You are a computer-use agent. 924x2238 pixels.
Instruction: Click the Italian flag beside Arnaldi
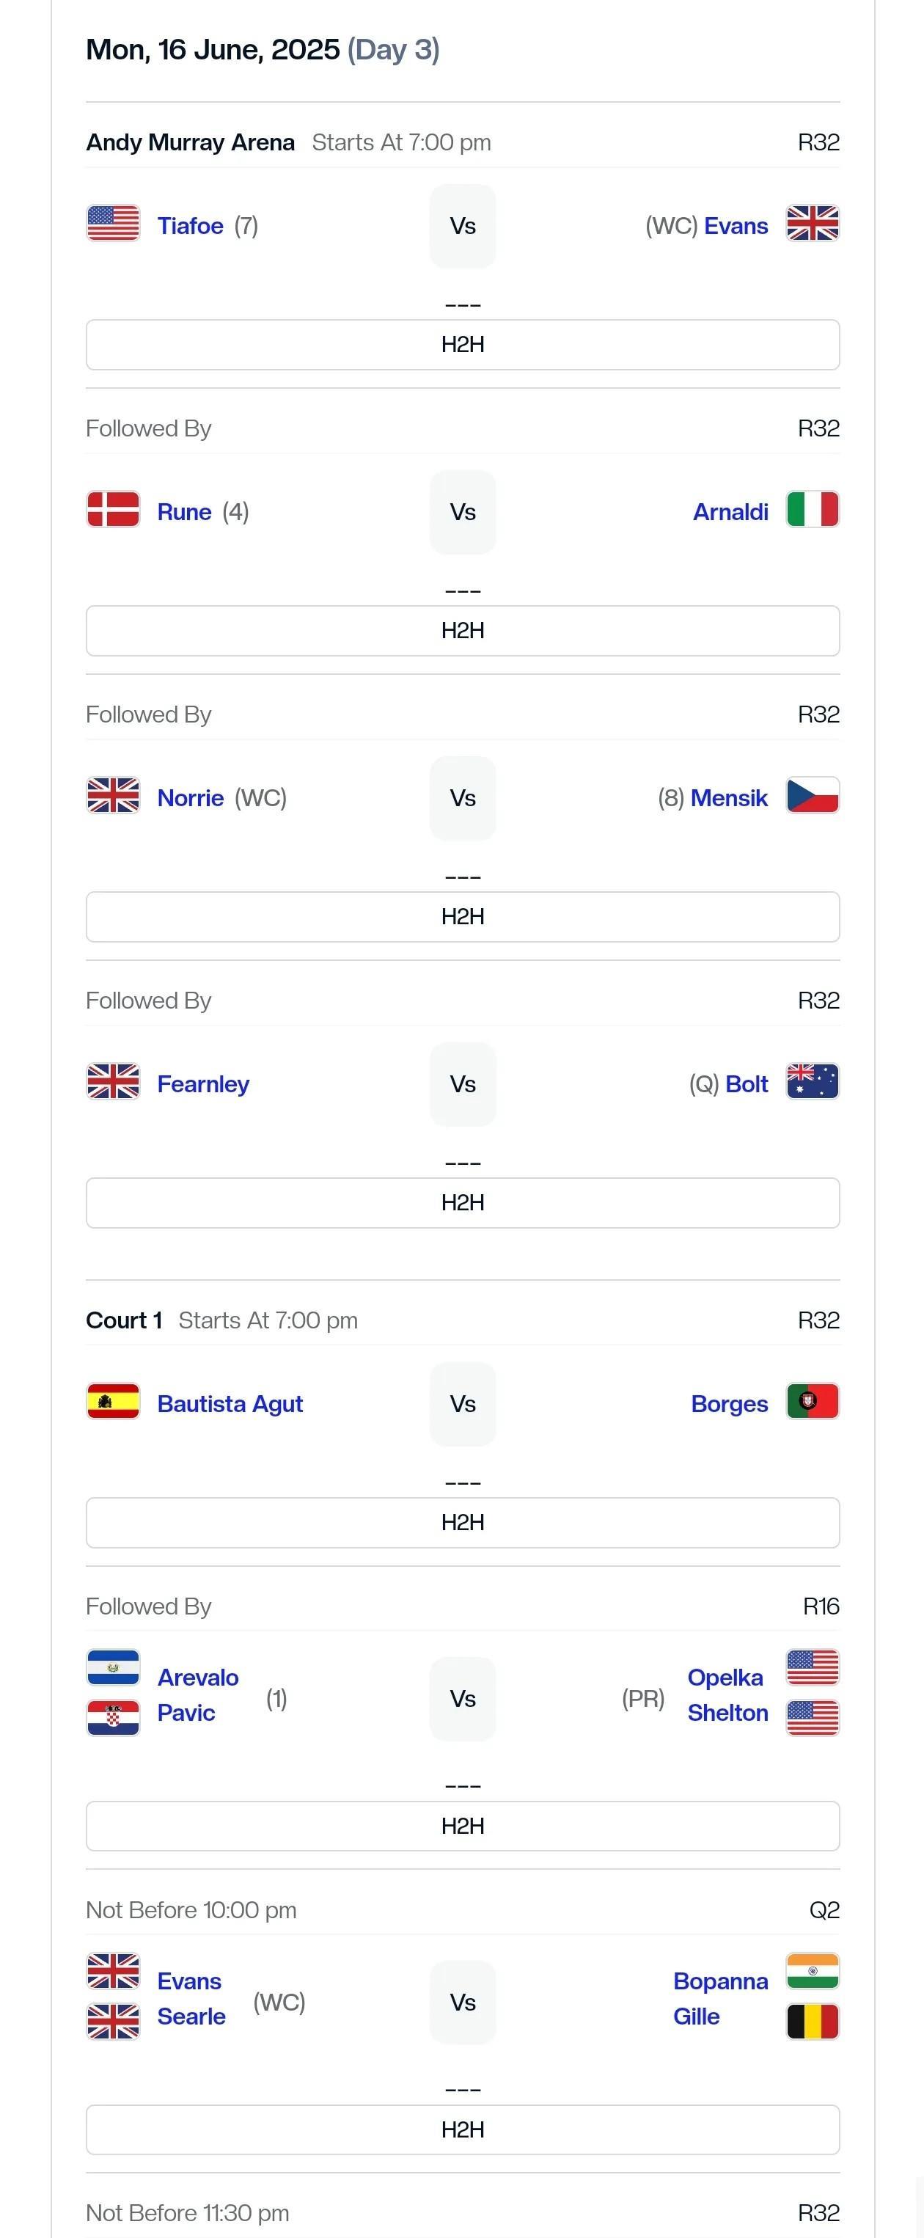[813, 509]
